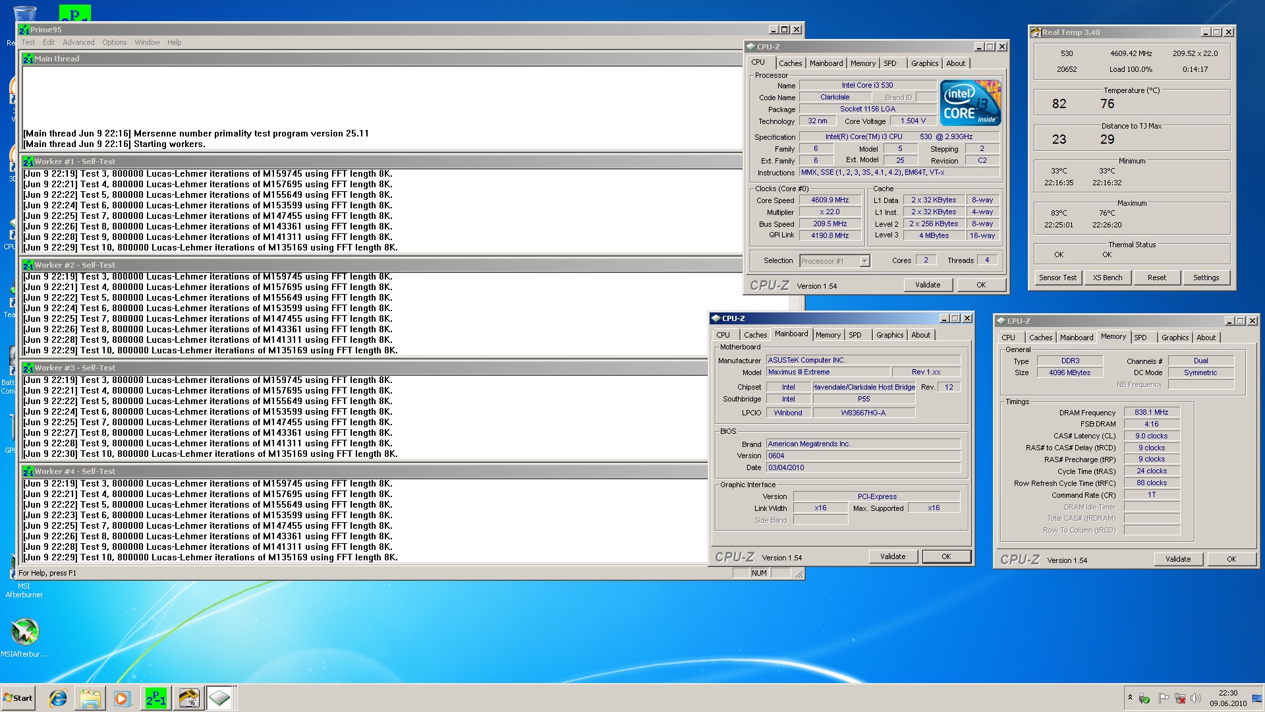Show hidden tray icons arrow
Image resolution: width=1265 pixels, height=712 pixels.
click(x=1130, y=697)
